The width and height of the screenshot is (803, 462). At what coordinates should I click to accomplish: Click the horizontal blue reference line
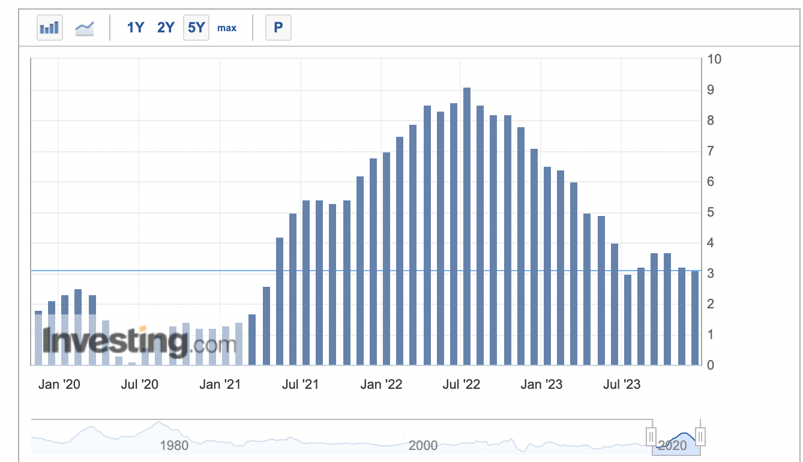pyautogui.click(x=366, y=271)
